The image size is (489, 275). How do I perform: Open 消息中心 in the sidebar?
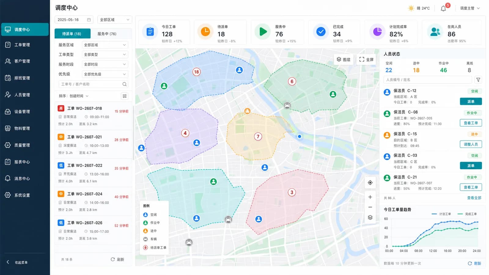[x=25, y=178]
